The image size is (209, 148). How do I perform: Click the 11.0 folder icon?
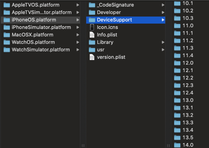177,26
